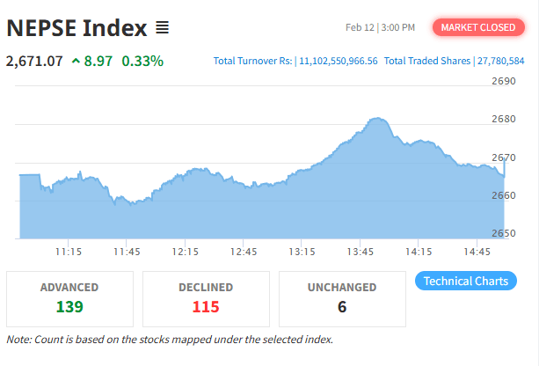Click the 8.97 point change value
The height and width of the screenshot is (366, 539).
(98, 62)
